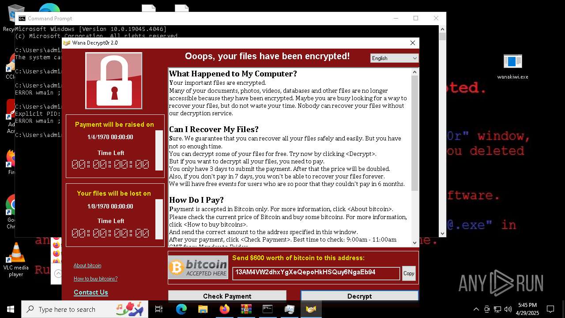Click the Bitcoin Accepted Here logo

click(198, 267)
